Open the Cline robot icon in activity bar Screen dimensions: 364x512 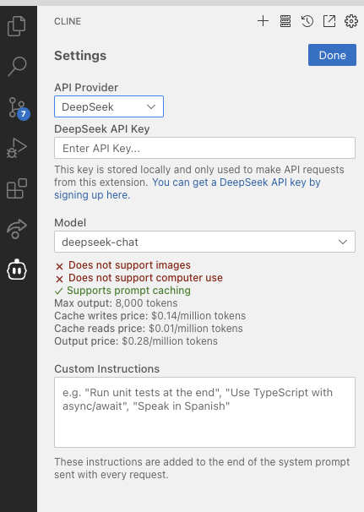[17, 270]
